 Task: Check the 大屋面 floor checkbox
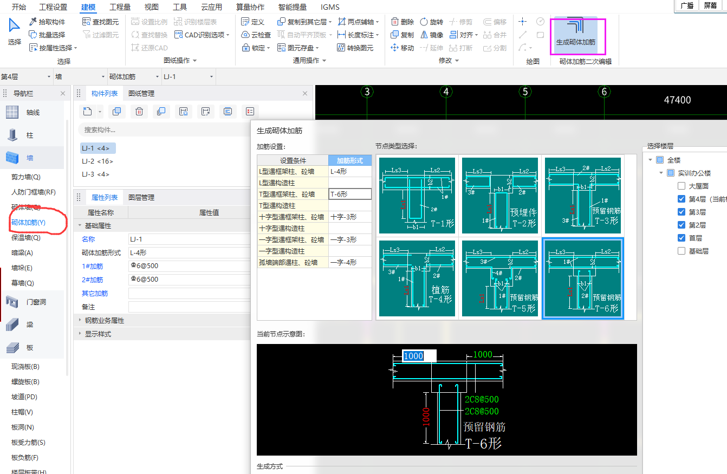tap(681, 186)
